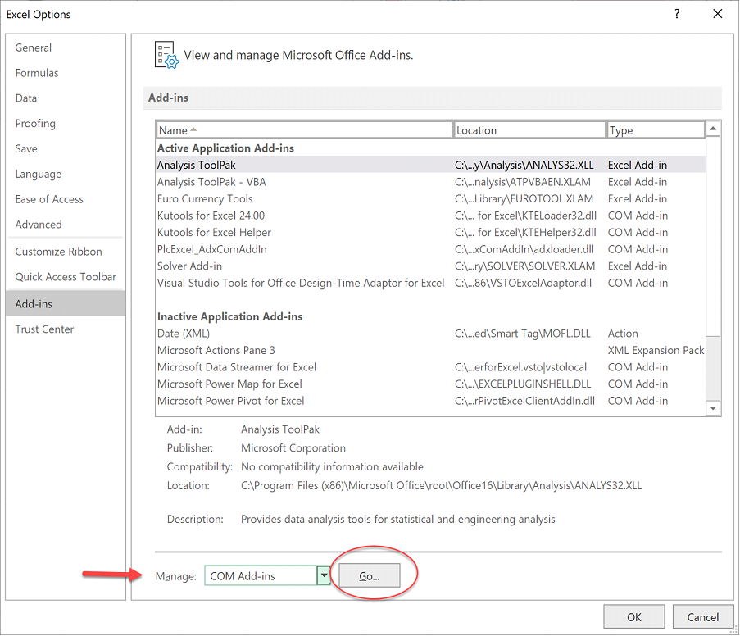
Task: Click the Location column header
Action: click(529, 130)
